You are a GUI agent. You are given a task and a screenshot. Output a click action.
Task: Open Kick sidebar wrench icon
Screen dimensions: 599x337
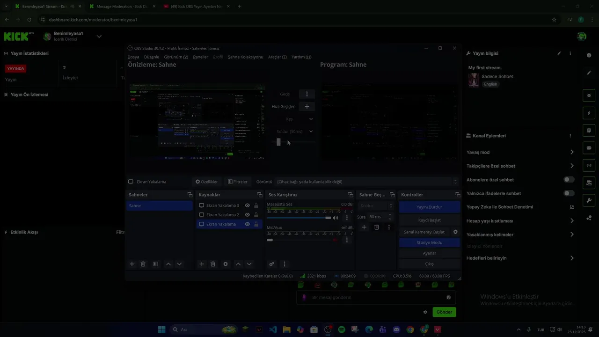click(589, 200)
